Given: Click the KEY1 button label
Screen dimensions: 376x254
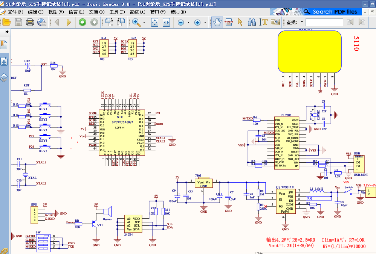Looking at the screenshot, I should click(x=43, y=109).
